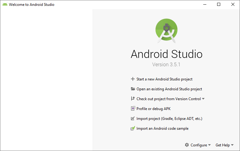Open an existing Android Studio project
Viewport: 240px width, 151px height.
point(169,89)
